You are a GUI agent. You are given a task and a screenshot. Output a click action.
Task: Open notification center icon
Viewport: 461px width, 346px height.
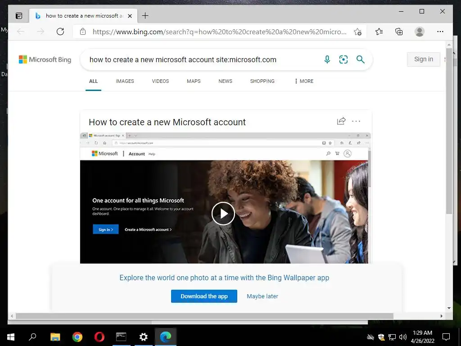[446, 337]
